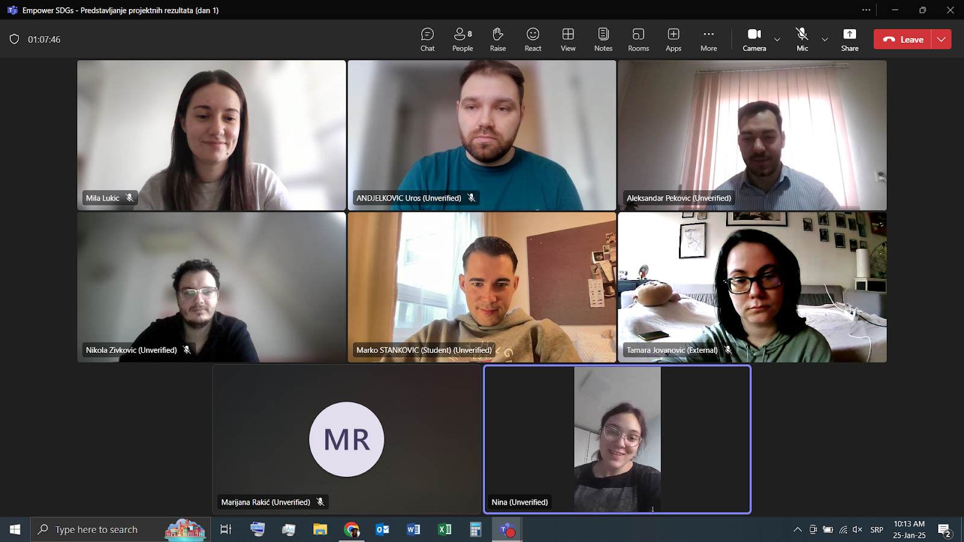This screenshot has width=964, height=542.
Task: Open File Explorer from the taskbar
Action: [320, 529]
